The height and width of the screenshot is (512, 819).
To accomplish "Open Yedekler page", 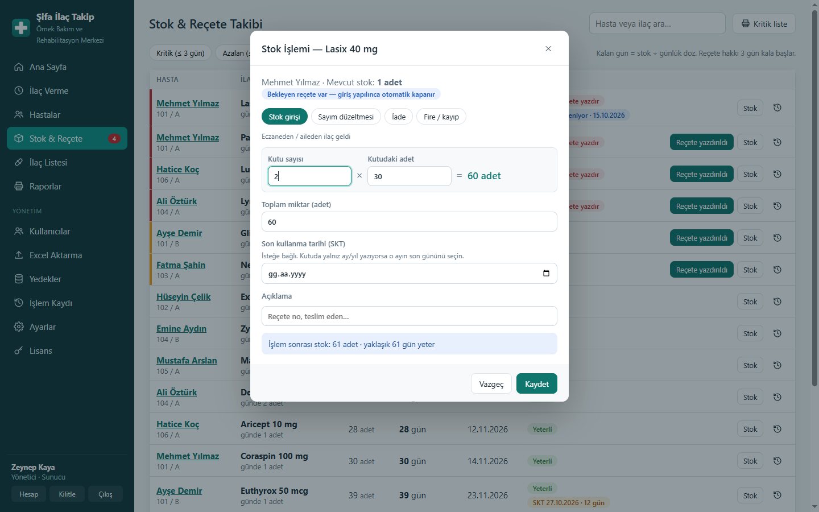I will 67,279.
